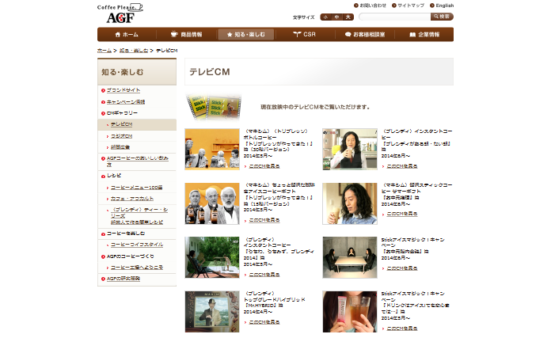Image resolution: width=551 pixels, height=338 pixels.
Task: Open thumbnail of three people at meeting table
Action: pos(350,257)
